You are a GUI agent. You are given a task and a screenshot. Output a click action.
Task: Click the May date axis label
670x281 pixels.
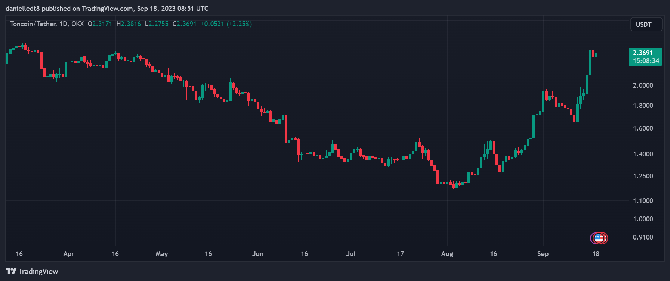click(162, 254)
